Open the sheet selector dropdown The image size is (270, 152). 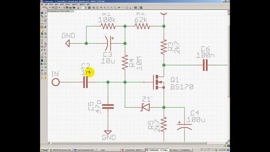pyautogui.click(x=85, y=8)
